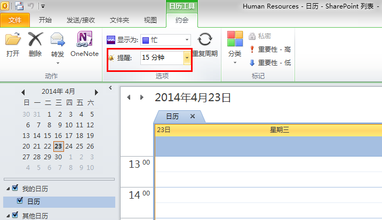Click the 转发 envelope icon
The height and width of the screenshot is (220, 382).
click(x=58, y=39)
